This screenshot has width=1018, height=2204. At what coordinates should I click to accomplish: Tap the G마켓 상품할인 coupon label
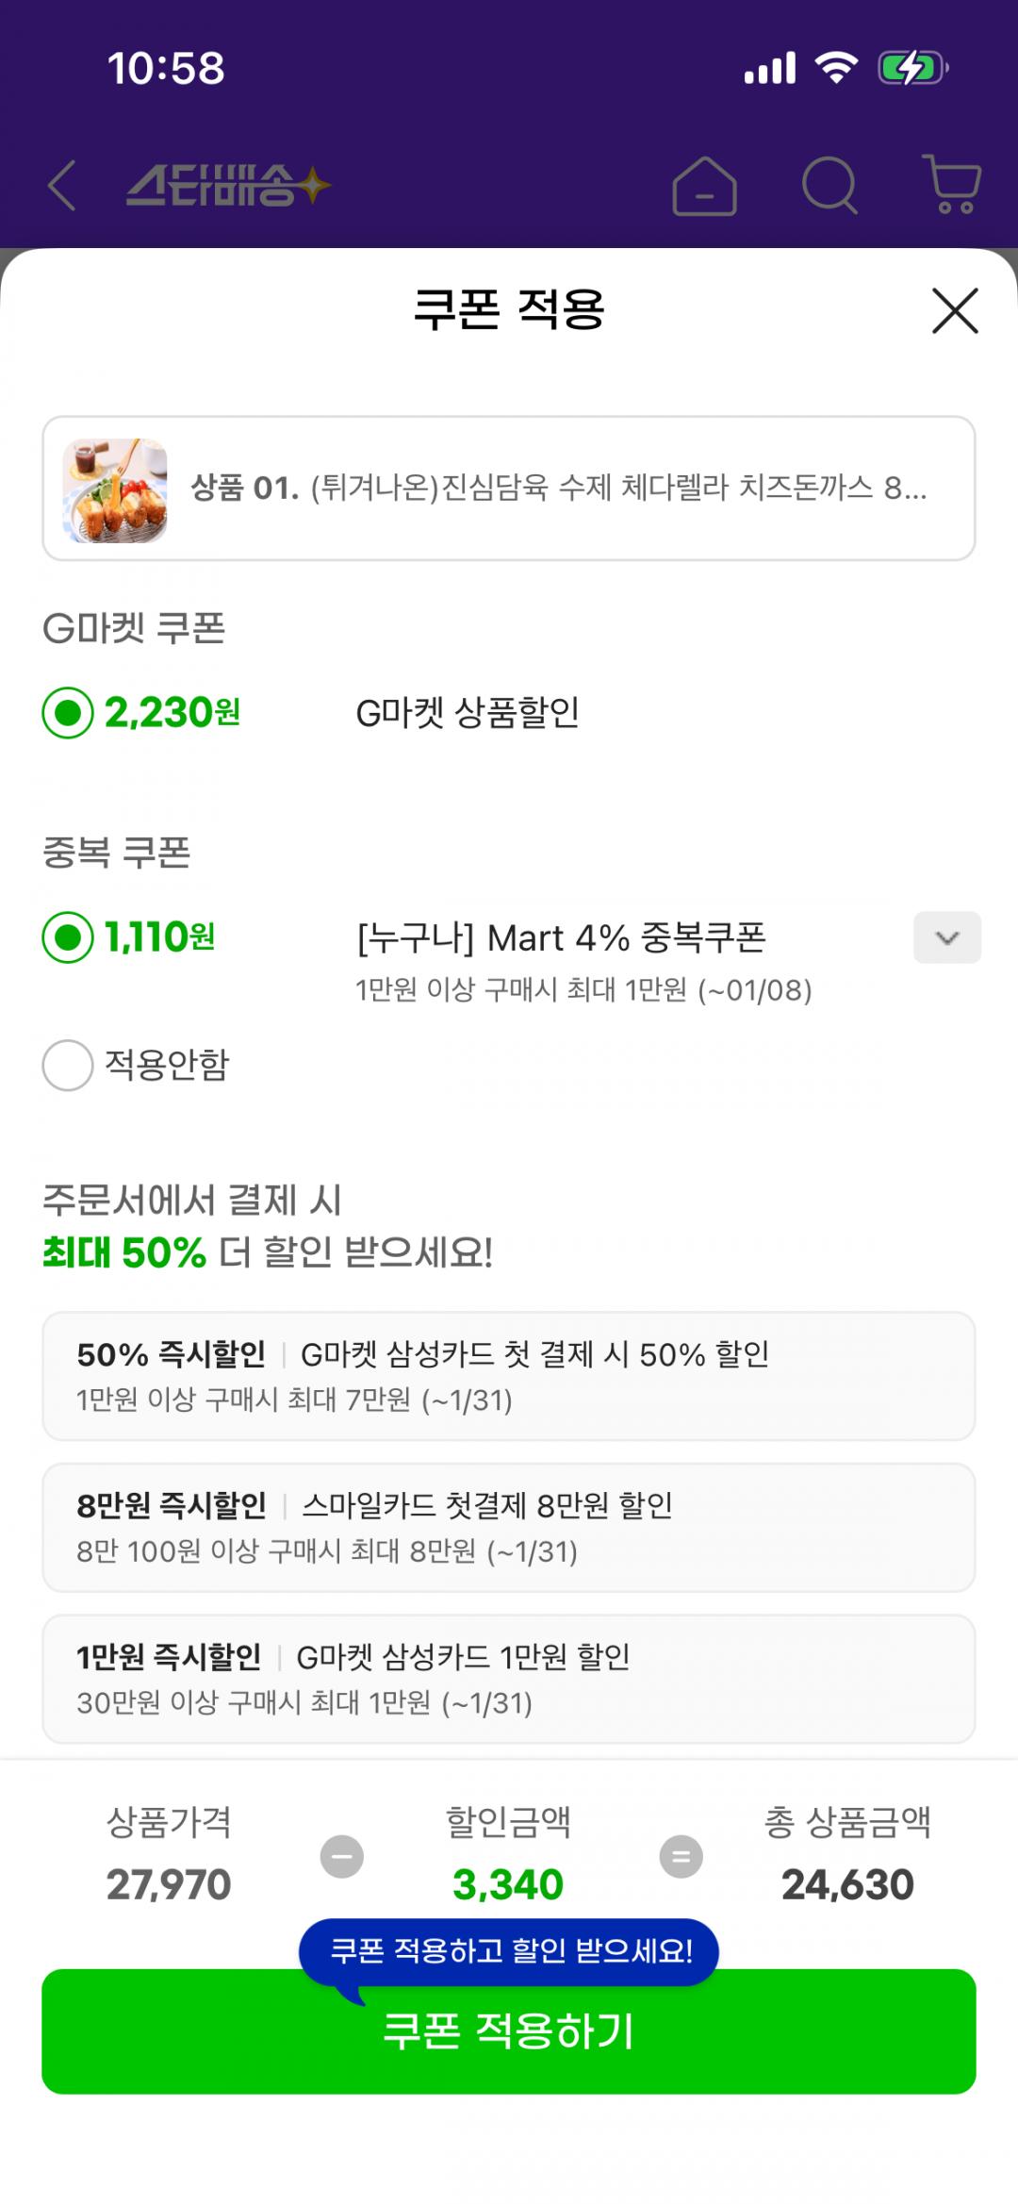(x=468, y=713)
